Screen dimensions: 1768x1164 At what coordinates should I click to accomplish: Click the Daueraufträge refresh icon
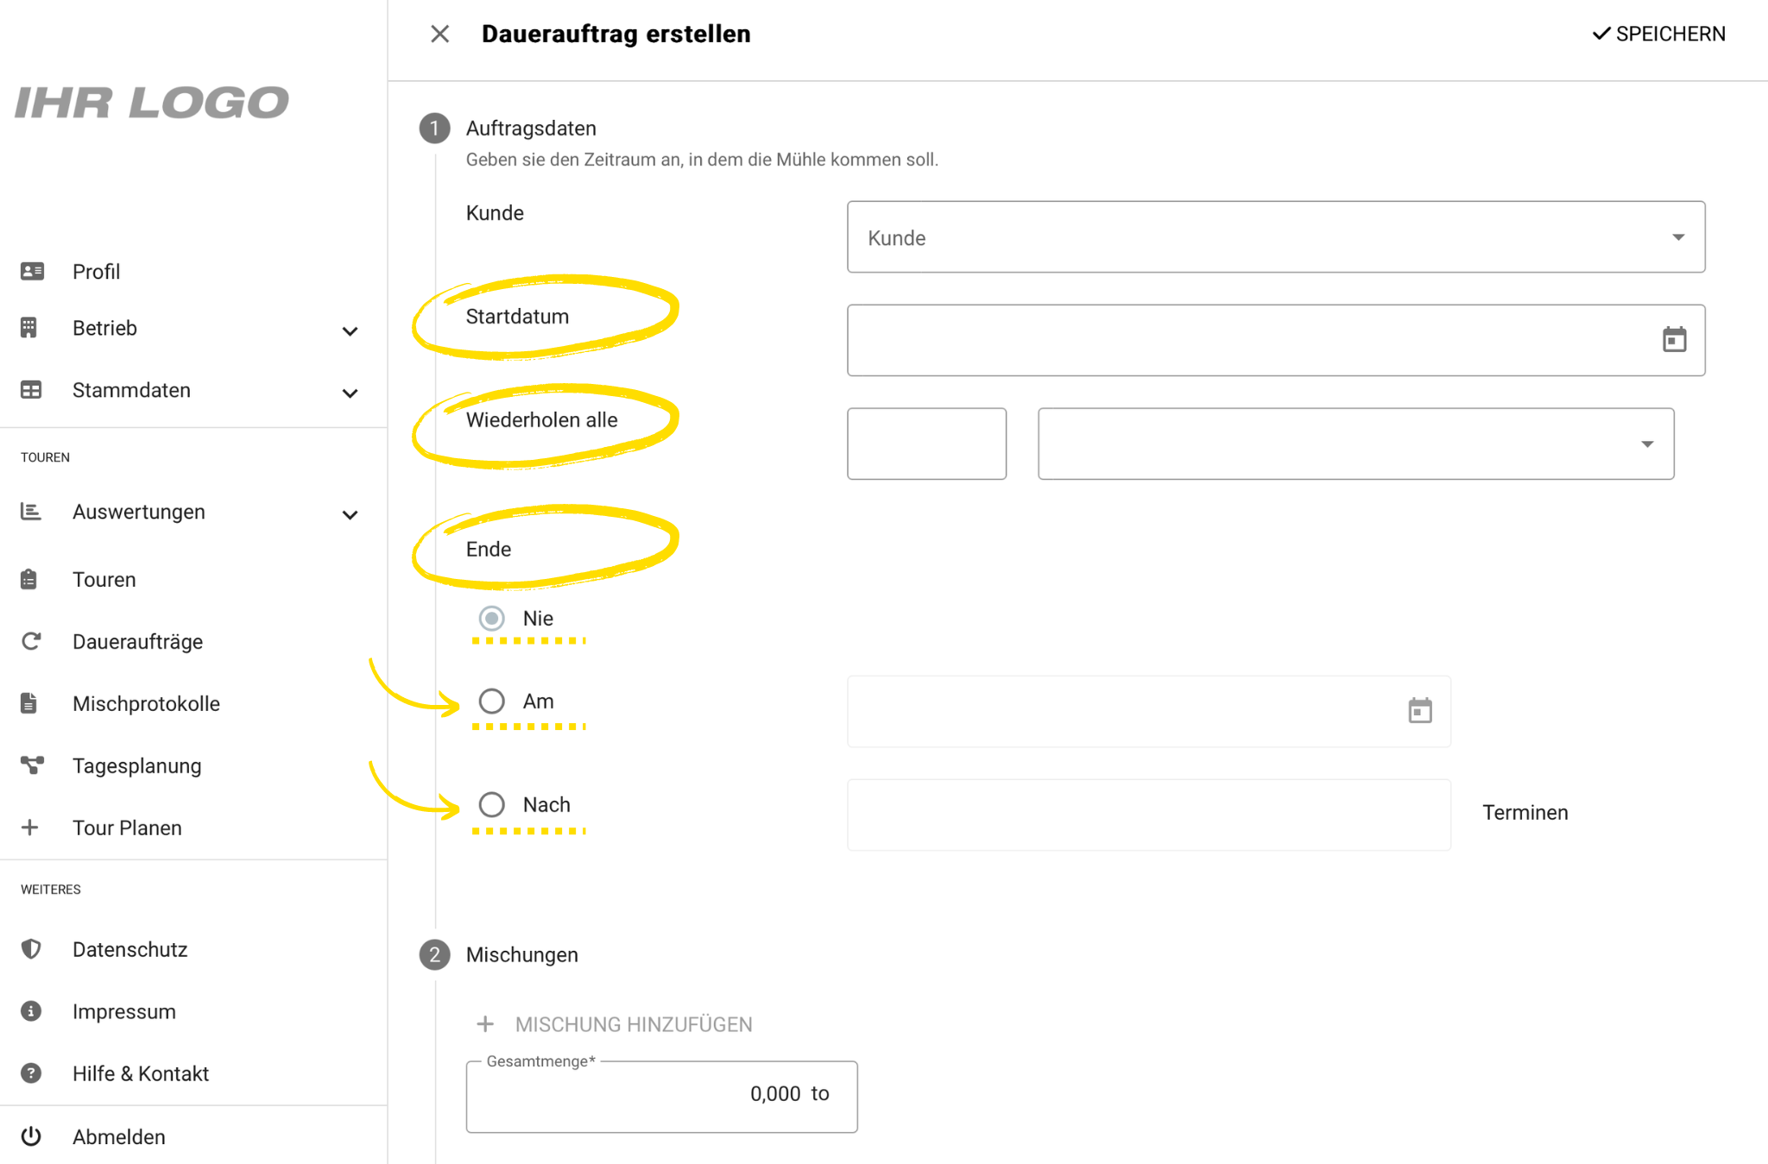tap(31, 641)
